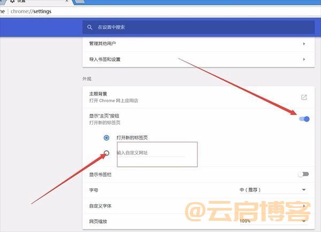
Task: Click the 字号 label
Action: (x=94, y=190)
